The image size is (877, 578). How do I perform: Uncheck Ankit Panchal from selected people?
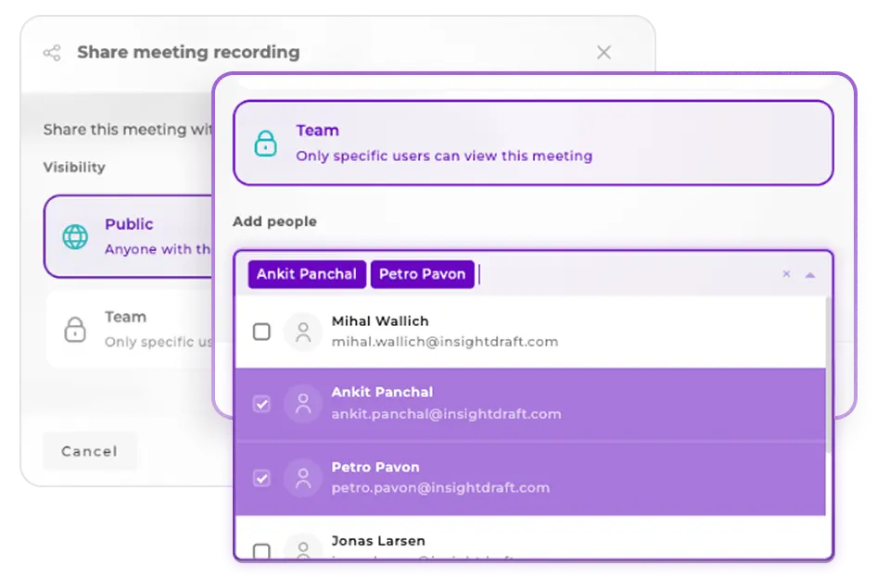point(261,404)
